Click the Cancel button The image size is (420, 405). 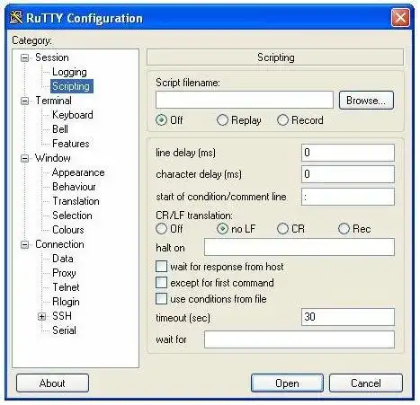coord(366,383)
